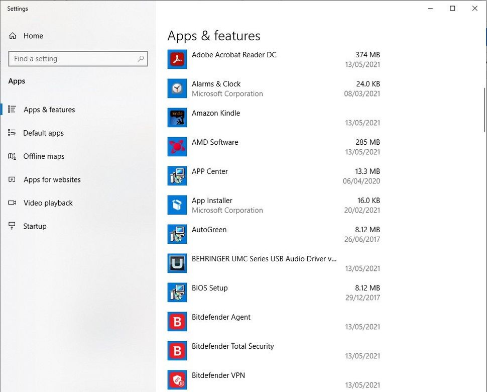Click the Alarms & Clock icon
Viewport: 487px width, 392px height.
(177, 88)
